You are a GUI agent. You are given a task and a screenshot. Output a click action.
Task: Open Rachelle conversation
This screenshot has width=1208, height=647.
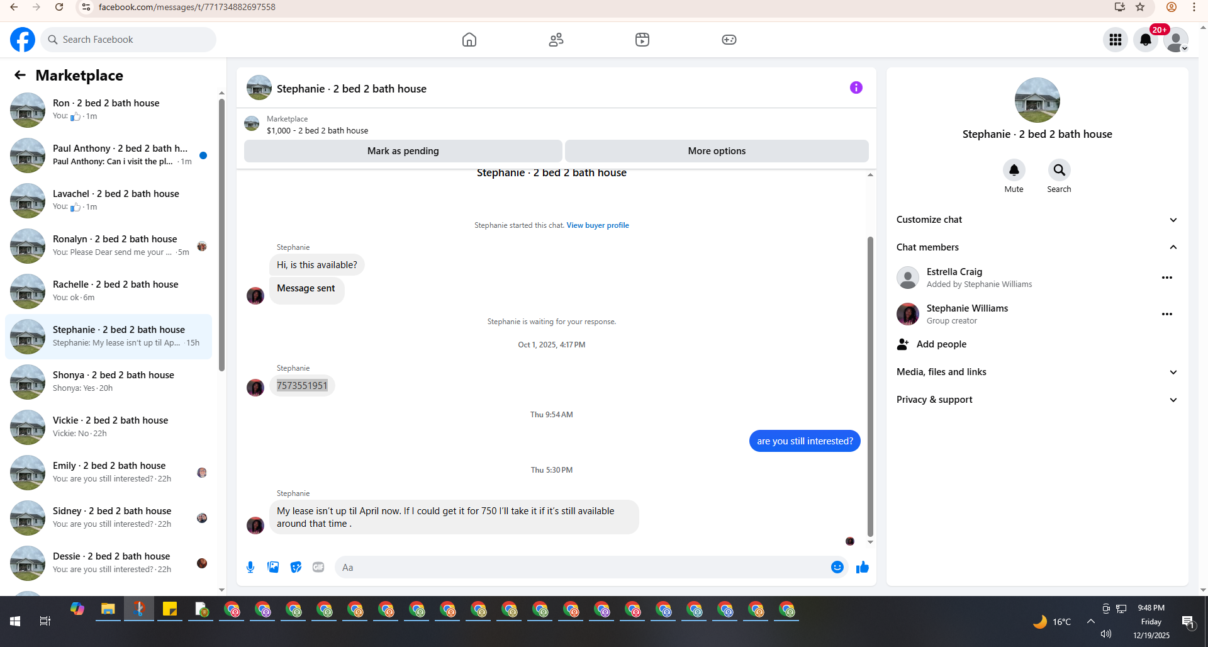click(109, 291)
